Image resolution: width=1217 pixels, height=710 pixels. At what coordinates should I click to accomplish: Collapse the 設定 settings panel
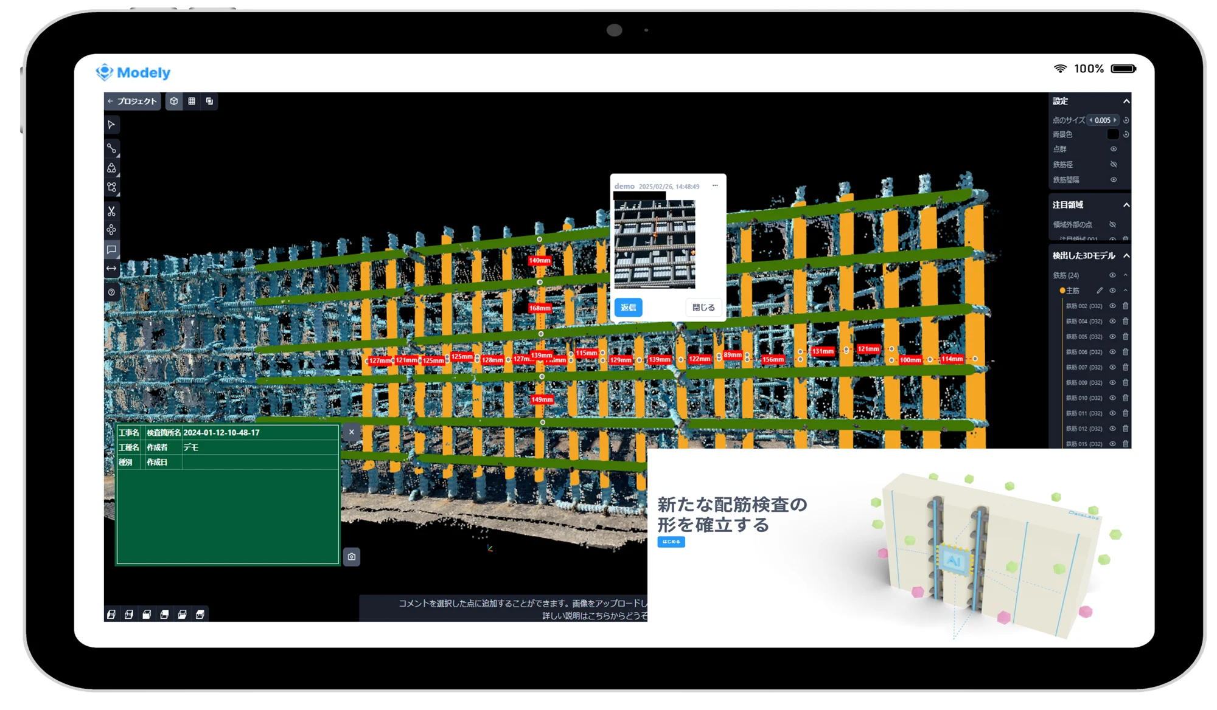[x=1126, y=101]
